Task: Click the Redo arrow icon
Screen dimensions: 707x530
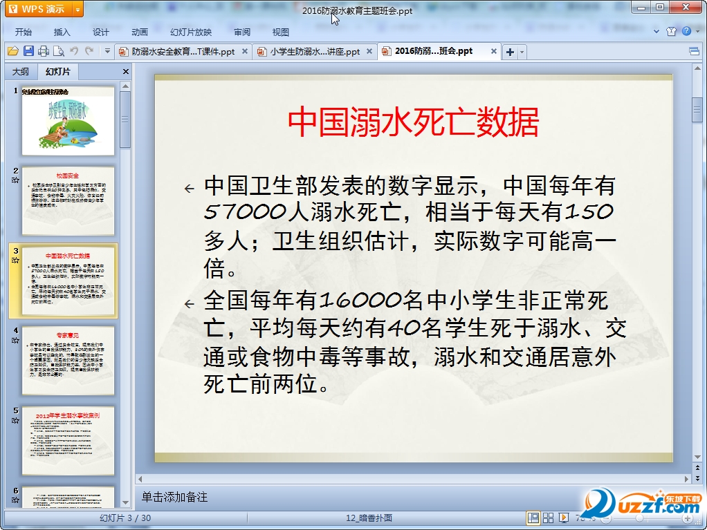Action: pyautogui.click(x=89, y=51)
